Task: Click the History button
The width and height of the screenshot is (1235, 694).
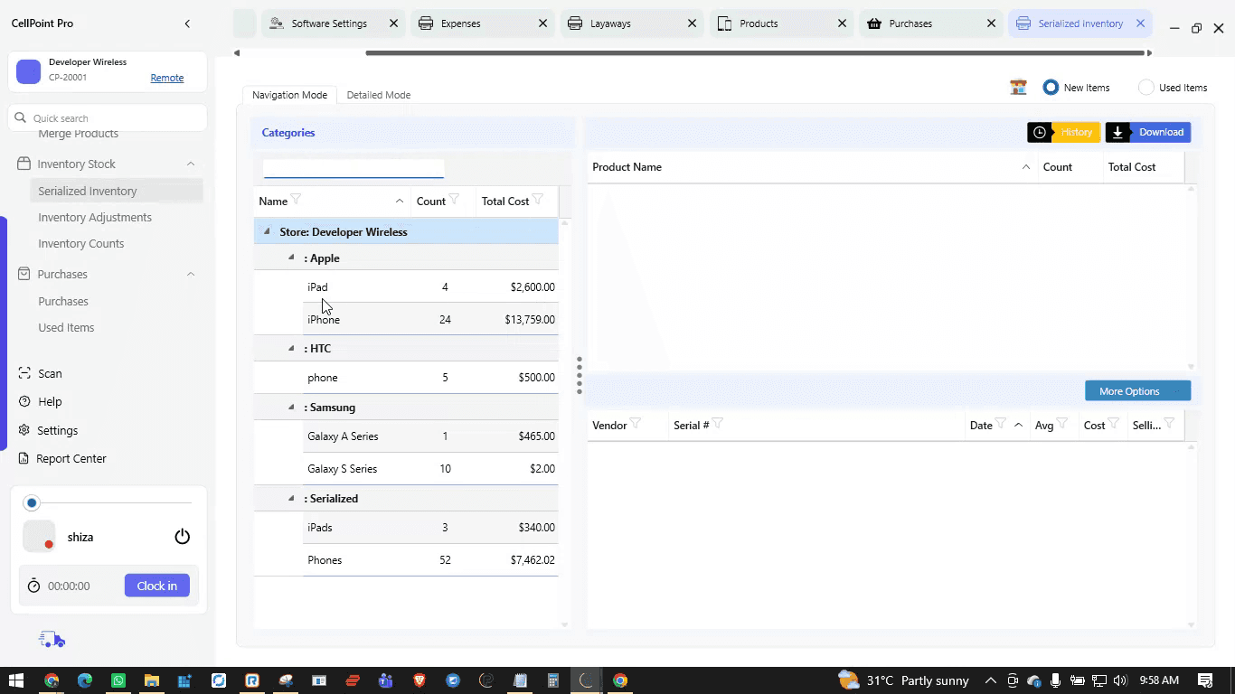Action: click(x=1064, y=132)
